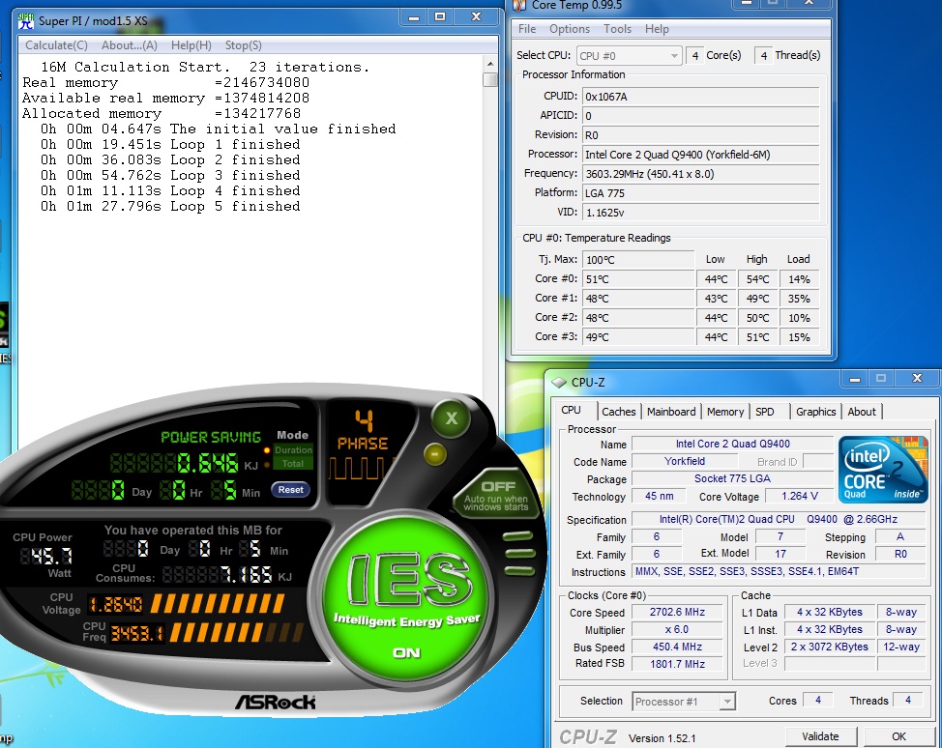Click the Super PI vertical scrollbar thumb
The height and width of the screenshot is (748, 942).
[490, 79]
